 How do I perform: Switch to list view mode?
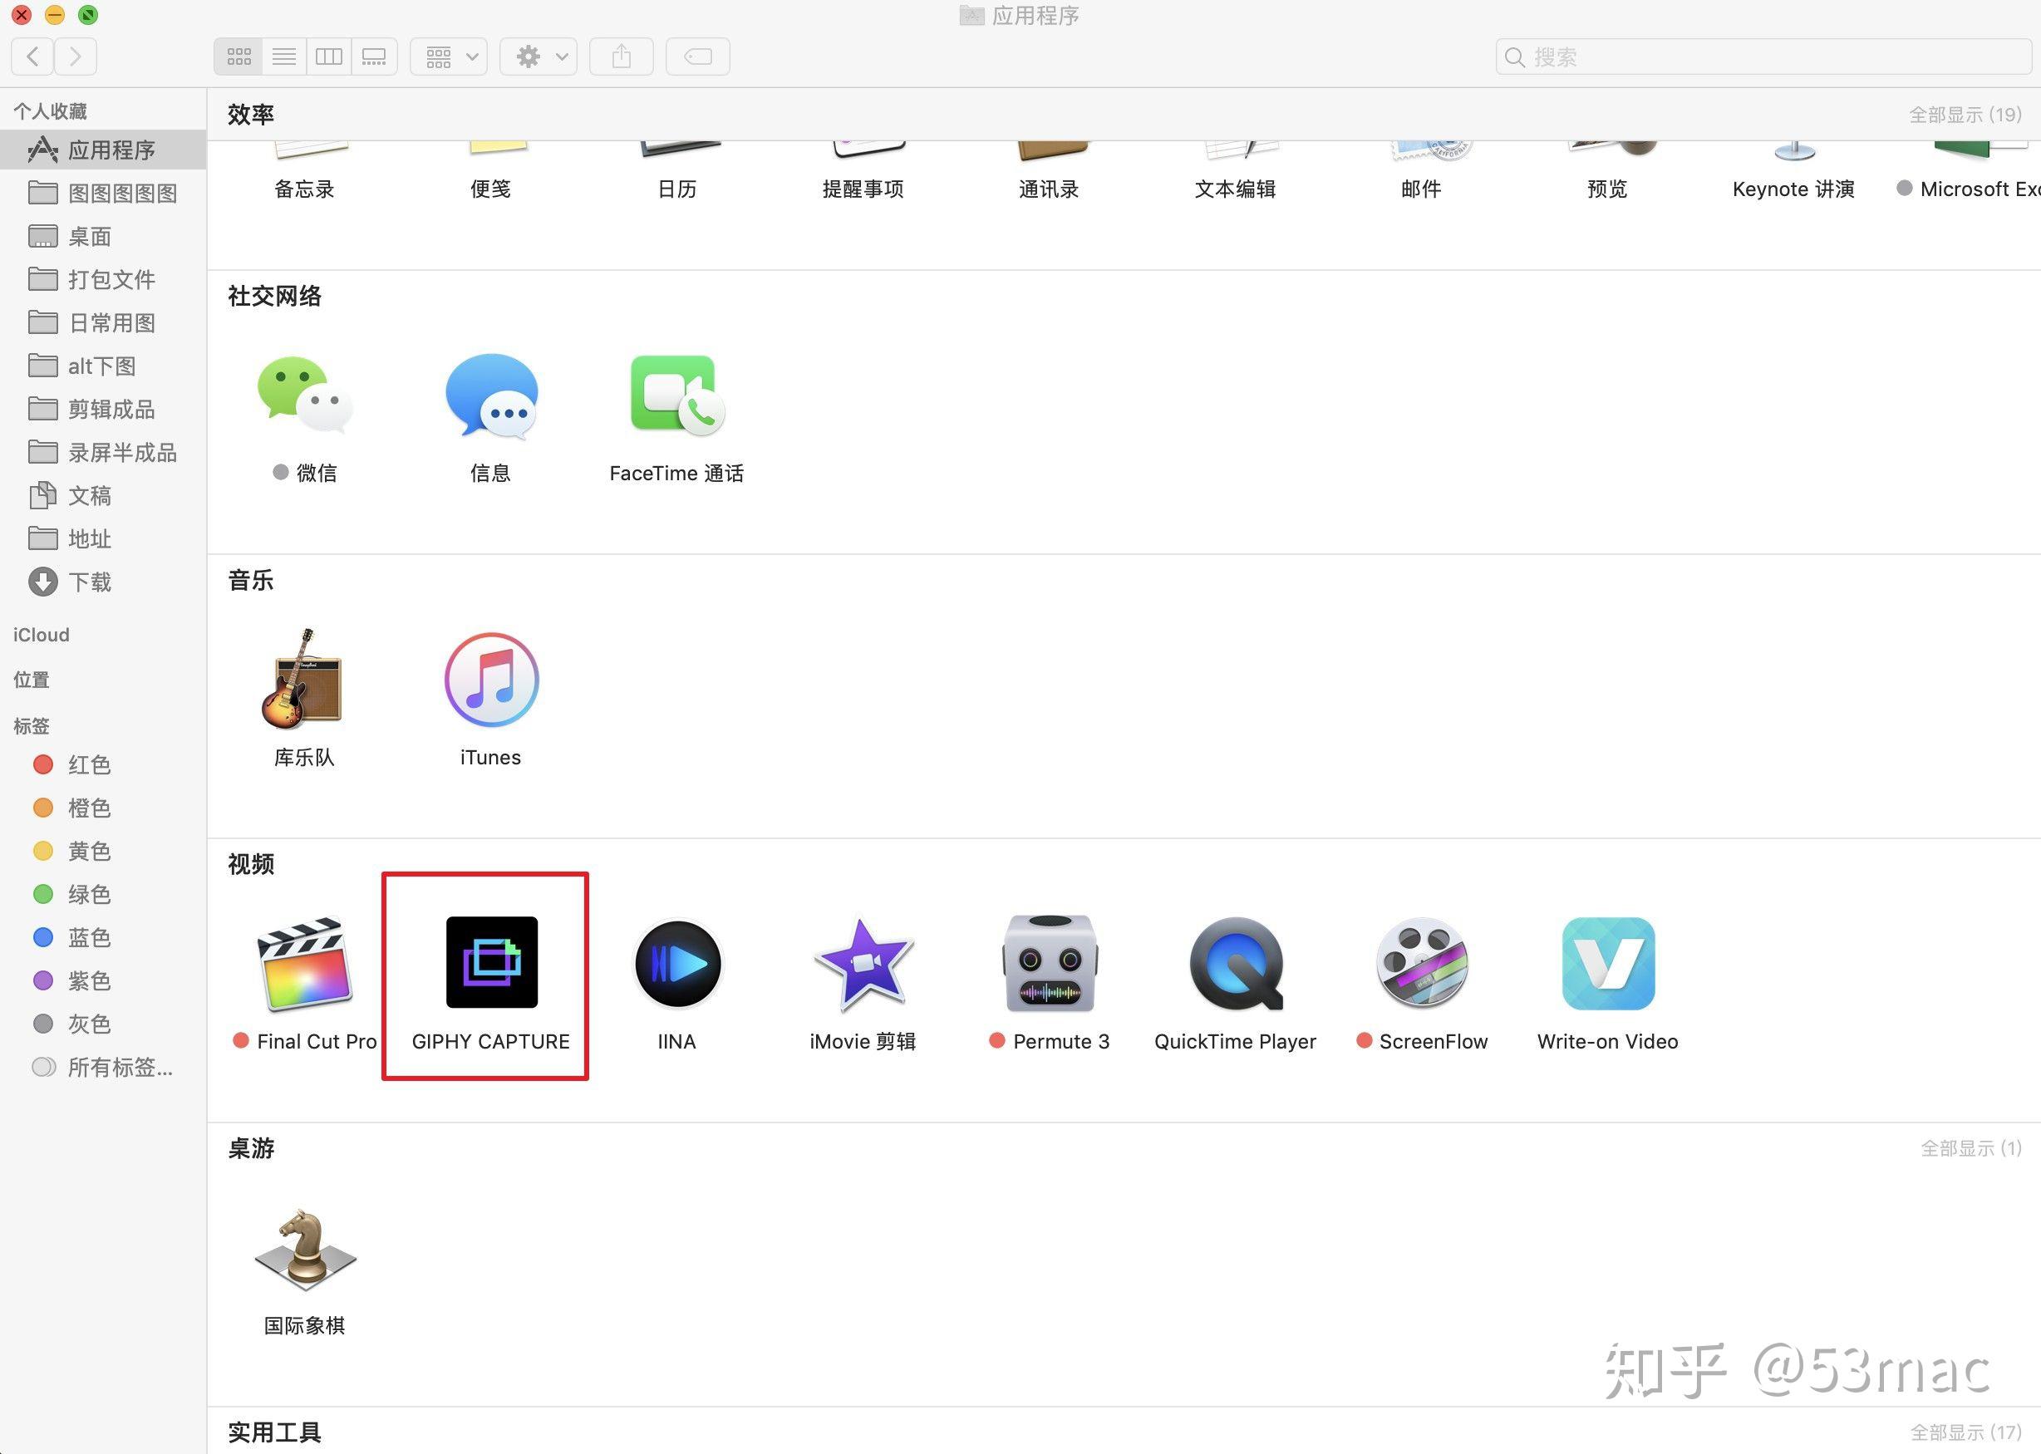pyautogui.click(x=284, y=57)
